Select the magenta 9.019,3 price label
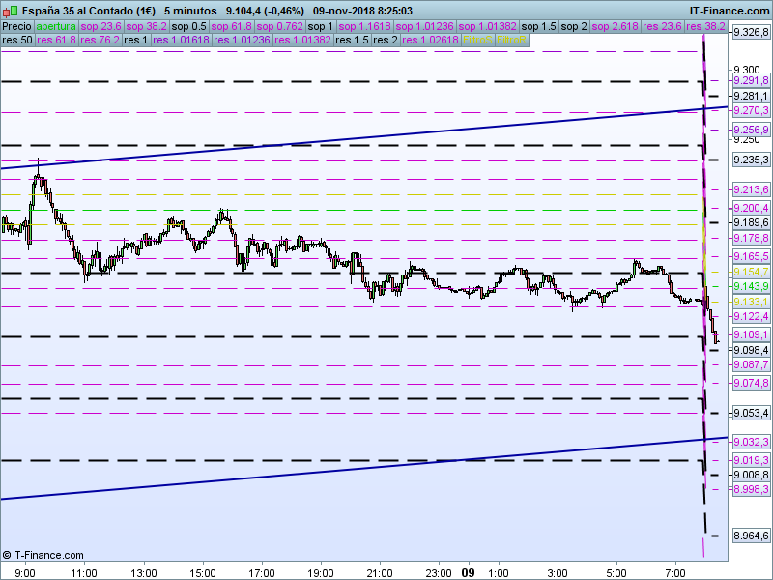Screen dimensions: 773x580 point(751,460)
